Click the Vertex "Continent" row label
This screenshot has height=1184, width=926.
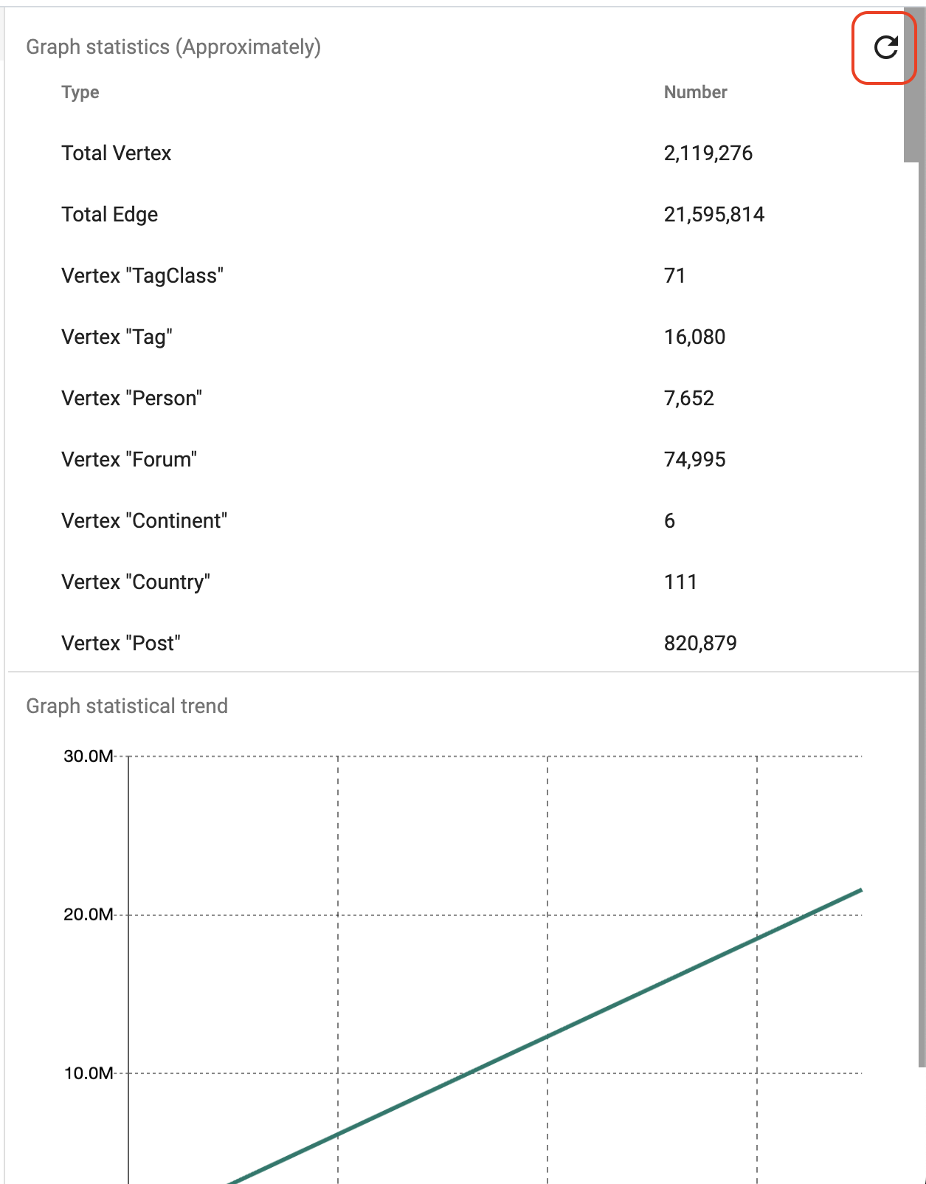coord(144,521)
